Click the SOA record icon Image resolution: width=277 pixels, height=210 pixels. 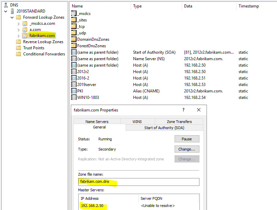pyautogui.click(x=74, y=52)
